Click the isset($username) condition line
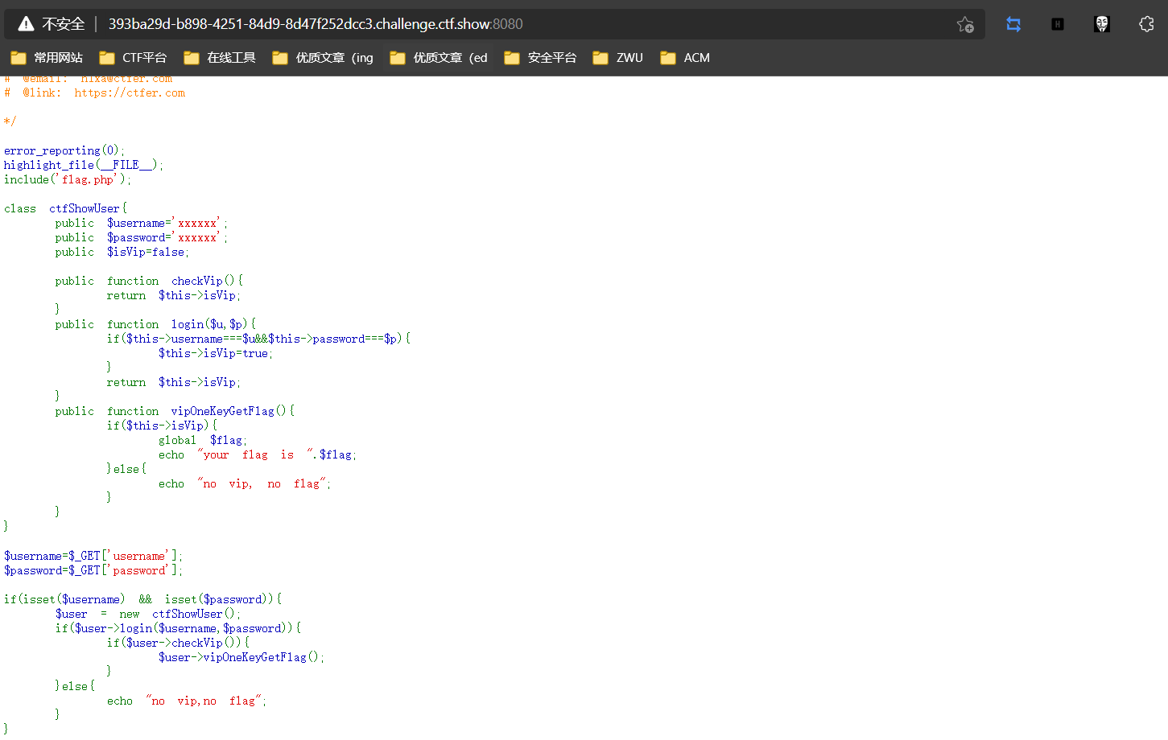This screenshot has height=740, width=1168. (143, 599)
